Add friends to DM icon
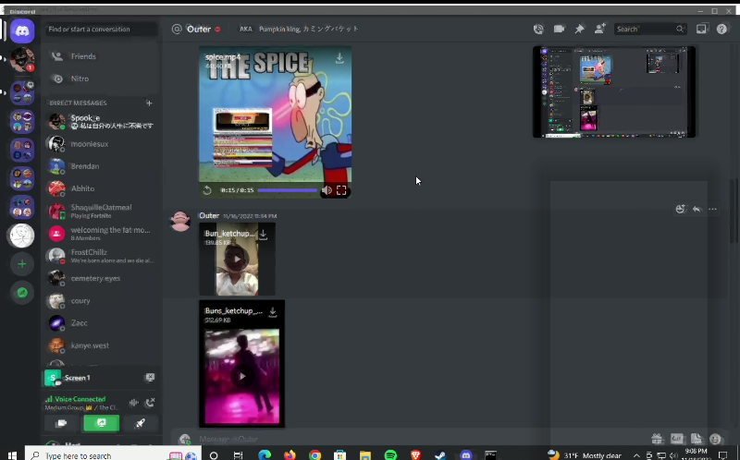 pyautogui.click(x=601, y=29)
